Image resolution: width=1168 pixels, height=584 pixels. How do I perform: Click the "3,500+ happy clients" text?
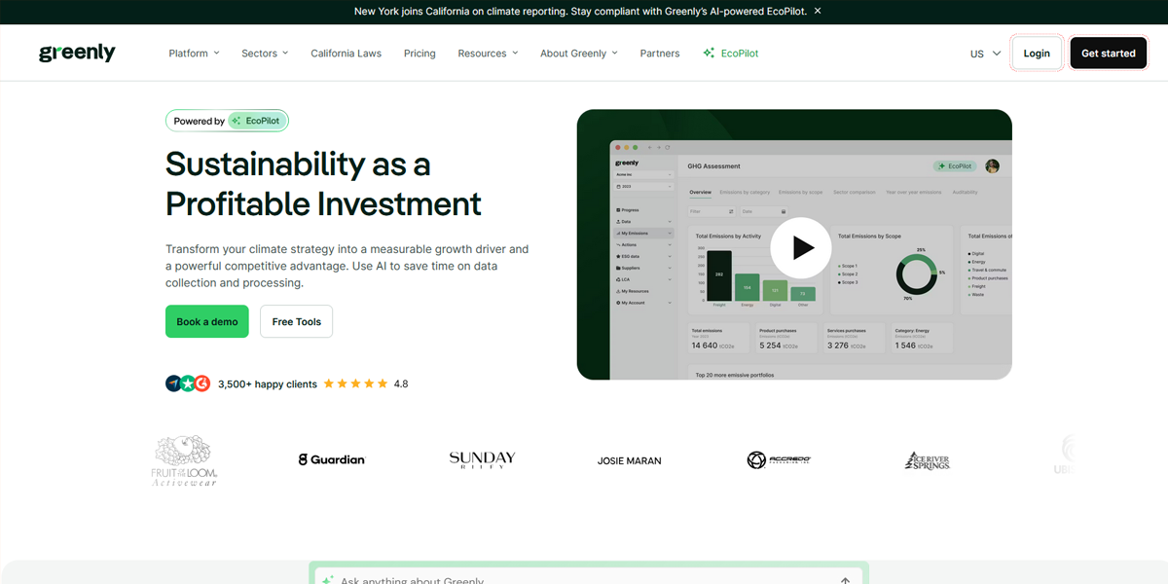[268, 384]
